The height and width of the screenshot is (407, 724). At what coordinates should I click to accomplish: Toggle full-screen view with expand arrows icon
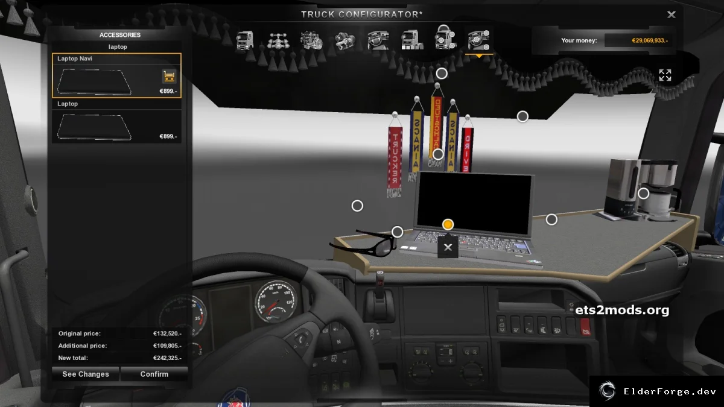pos(665,75)
